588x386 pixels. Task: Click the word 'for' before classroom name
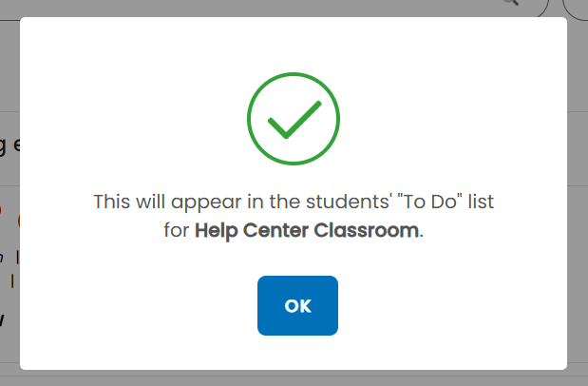[x=177, y=230]
